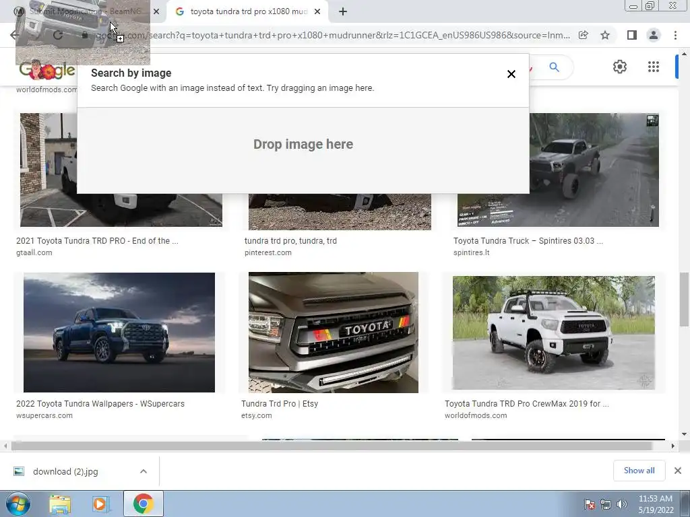
Task: Click the horizontal scrollbar right arrow
Action: click(x=672, y=446)
